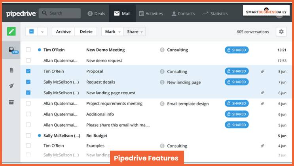Click SHARED badge in Please share this email row
294x166 pixels.
(x=237, y=125)
